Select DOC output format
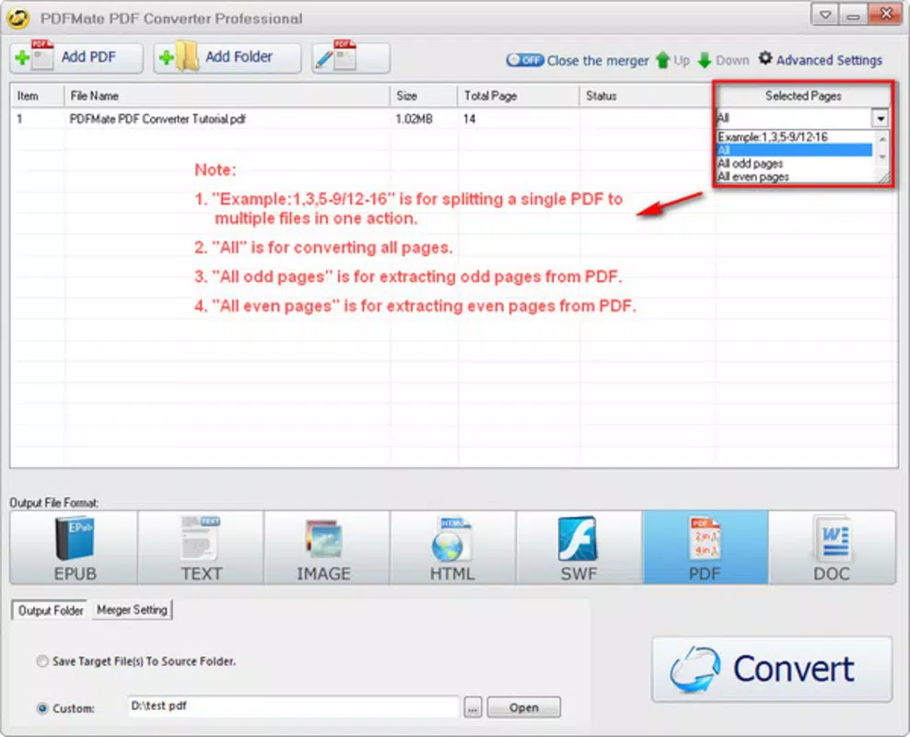This screenshot has height=737, width=910. [833, 547]
